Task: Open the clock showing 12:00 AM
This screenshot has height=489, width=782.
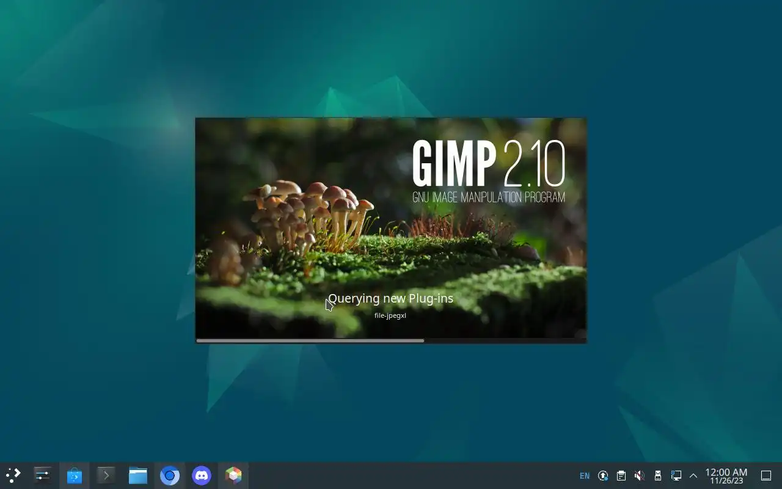Action: pyautogui.click(x=726, y=476)
